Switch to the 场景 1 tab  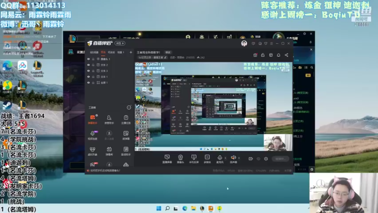120,53
